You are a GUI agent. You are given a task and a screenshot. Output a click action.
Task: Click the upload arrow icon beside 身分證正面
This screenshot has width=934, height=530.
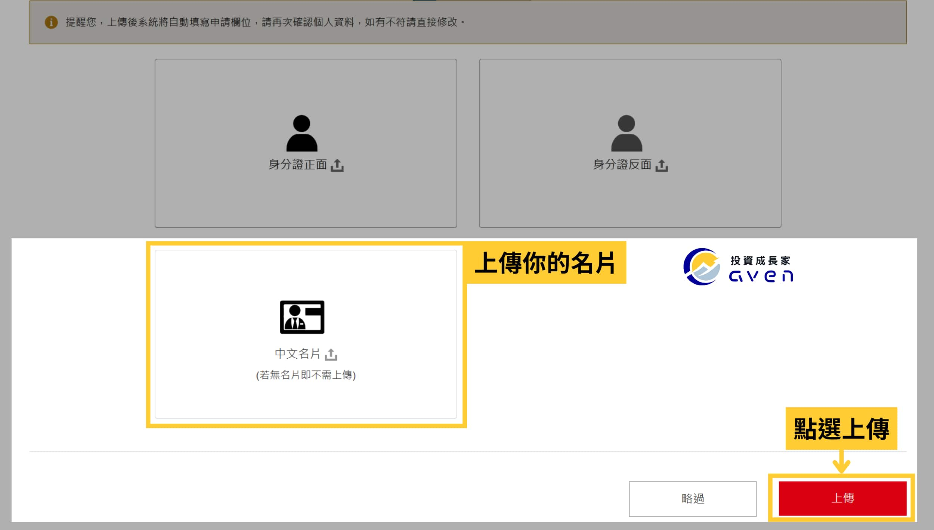click(x=337, y=165)
